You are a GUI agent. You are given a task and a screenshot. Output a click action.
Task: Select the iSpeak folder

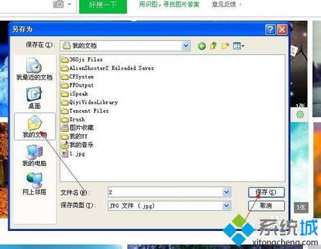tap(74, 94)
